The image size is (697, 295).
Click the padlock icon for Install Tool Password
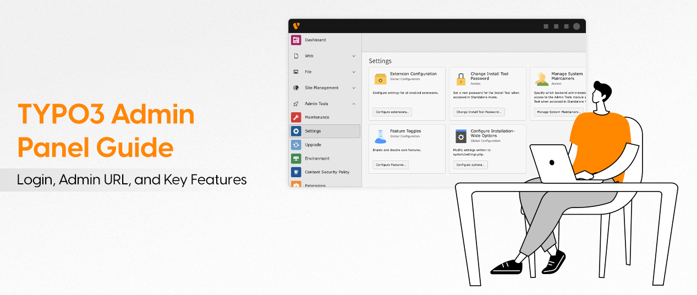[x=461, y=79]
